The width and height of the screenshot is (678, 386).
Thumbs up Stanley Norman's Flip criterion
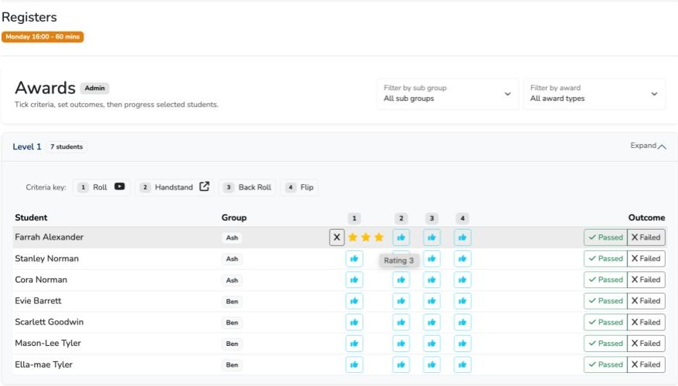(462, 259)
